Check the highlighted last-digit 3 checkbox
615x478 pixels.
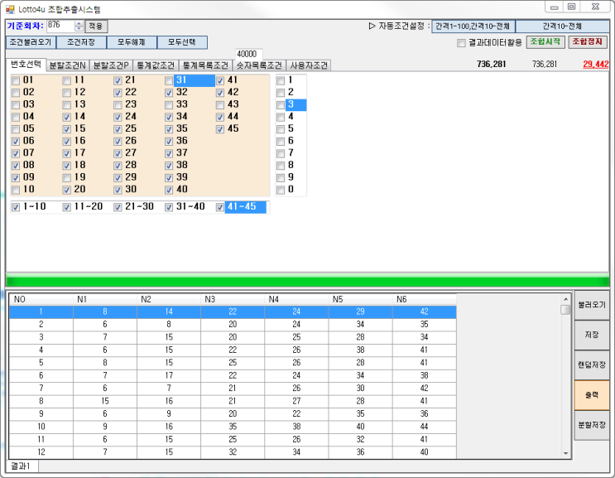point(281,105)
